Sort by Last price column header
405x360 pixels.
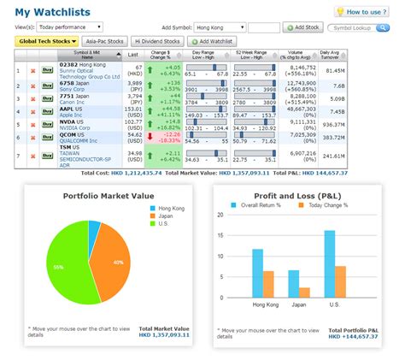click(x=133, y=55)
